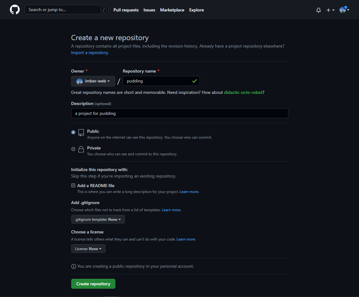Click the Add .gitignore heading

click(85, 203)
